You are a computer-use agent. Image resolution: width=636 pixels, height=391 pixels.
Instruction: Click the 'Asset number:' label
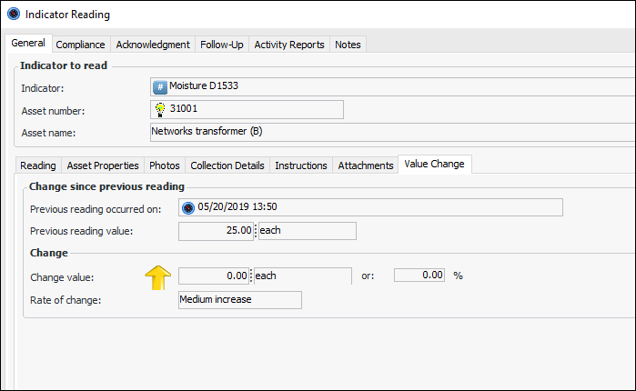tap(53, 111)
